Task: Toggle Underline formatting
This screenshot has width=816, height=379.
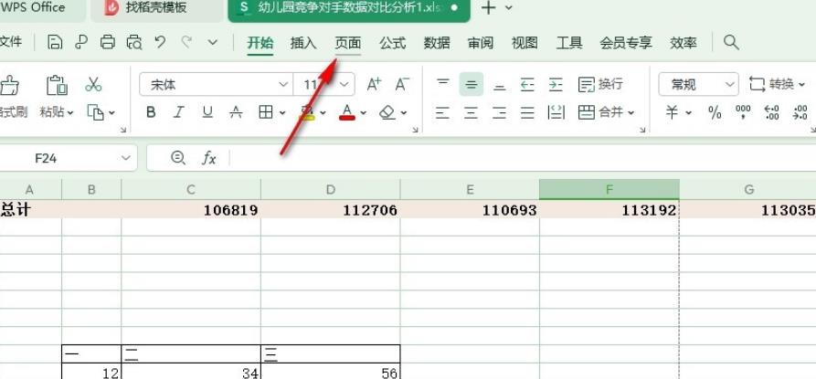Action: (207, 111)
